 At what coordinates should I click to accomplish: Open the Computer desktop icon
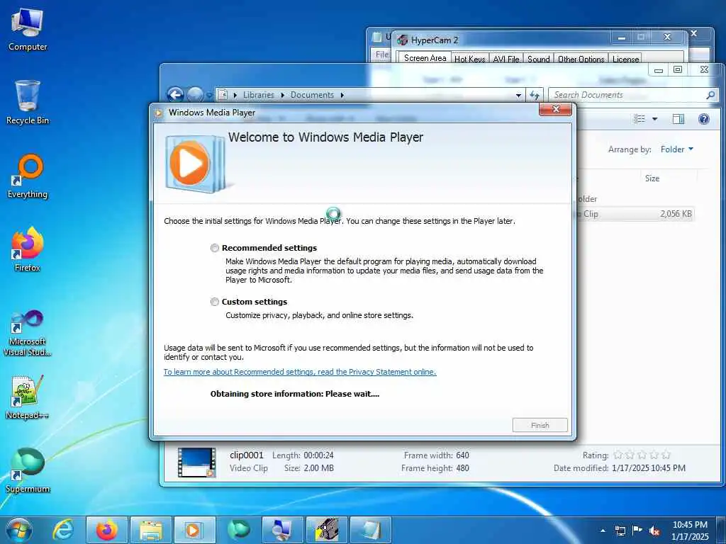pos(28,30)
